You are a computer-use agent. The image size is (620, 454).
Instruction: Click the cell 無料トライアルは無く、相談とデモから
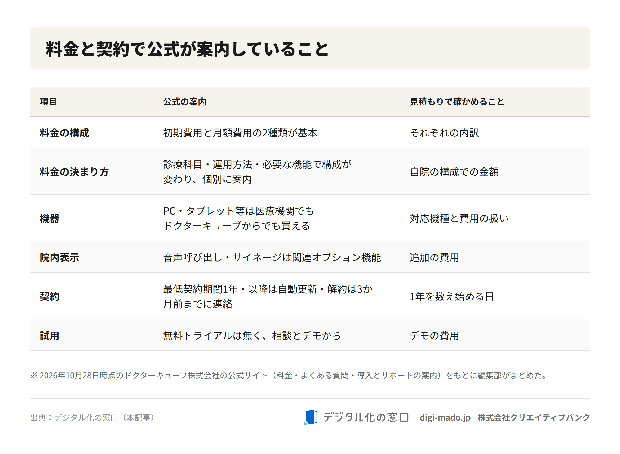[x=252, y=336]
